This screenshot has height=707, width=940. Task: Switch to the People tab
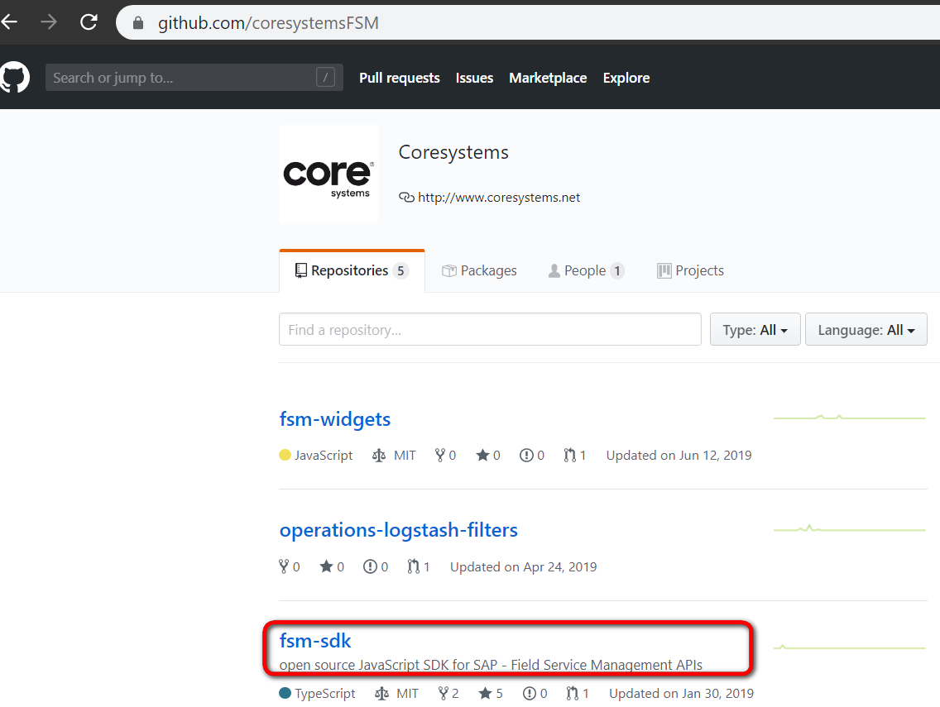coord(586,271)
